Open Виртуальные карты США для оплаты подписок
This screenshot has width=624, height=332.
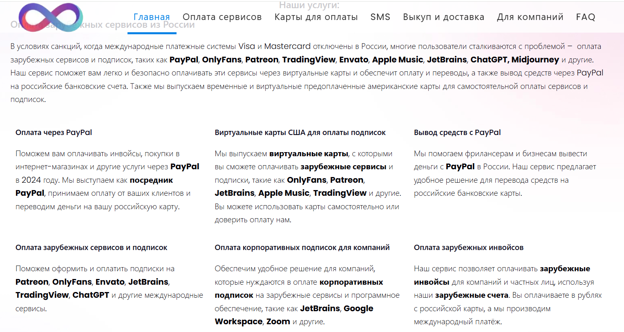[300, 133]
